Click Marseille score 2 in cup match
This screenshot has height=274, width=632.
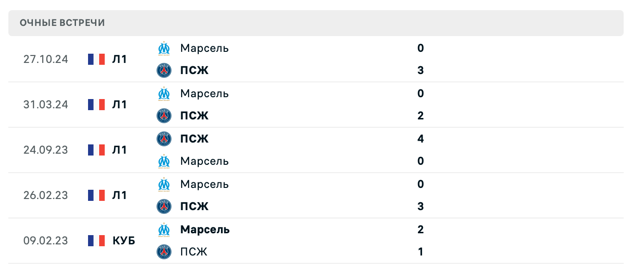pos(421,230)
